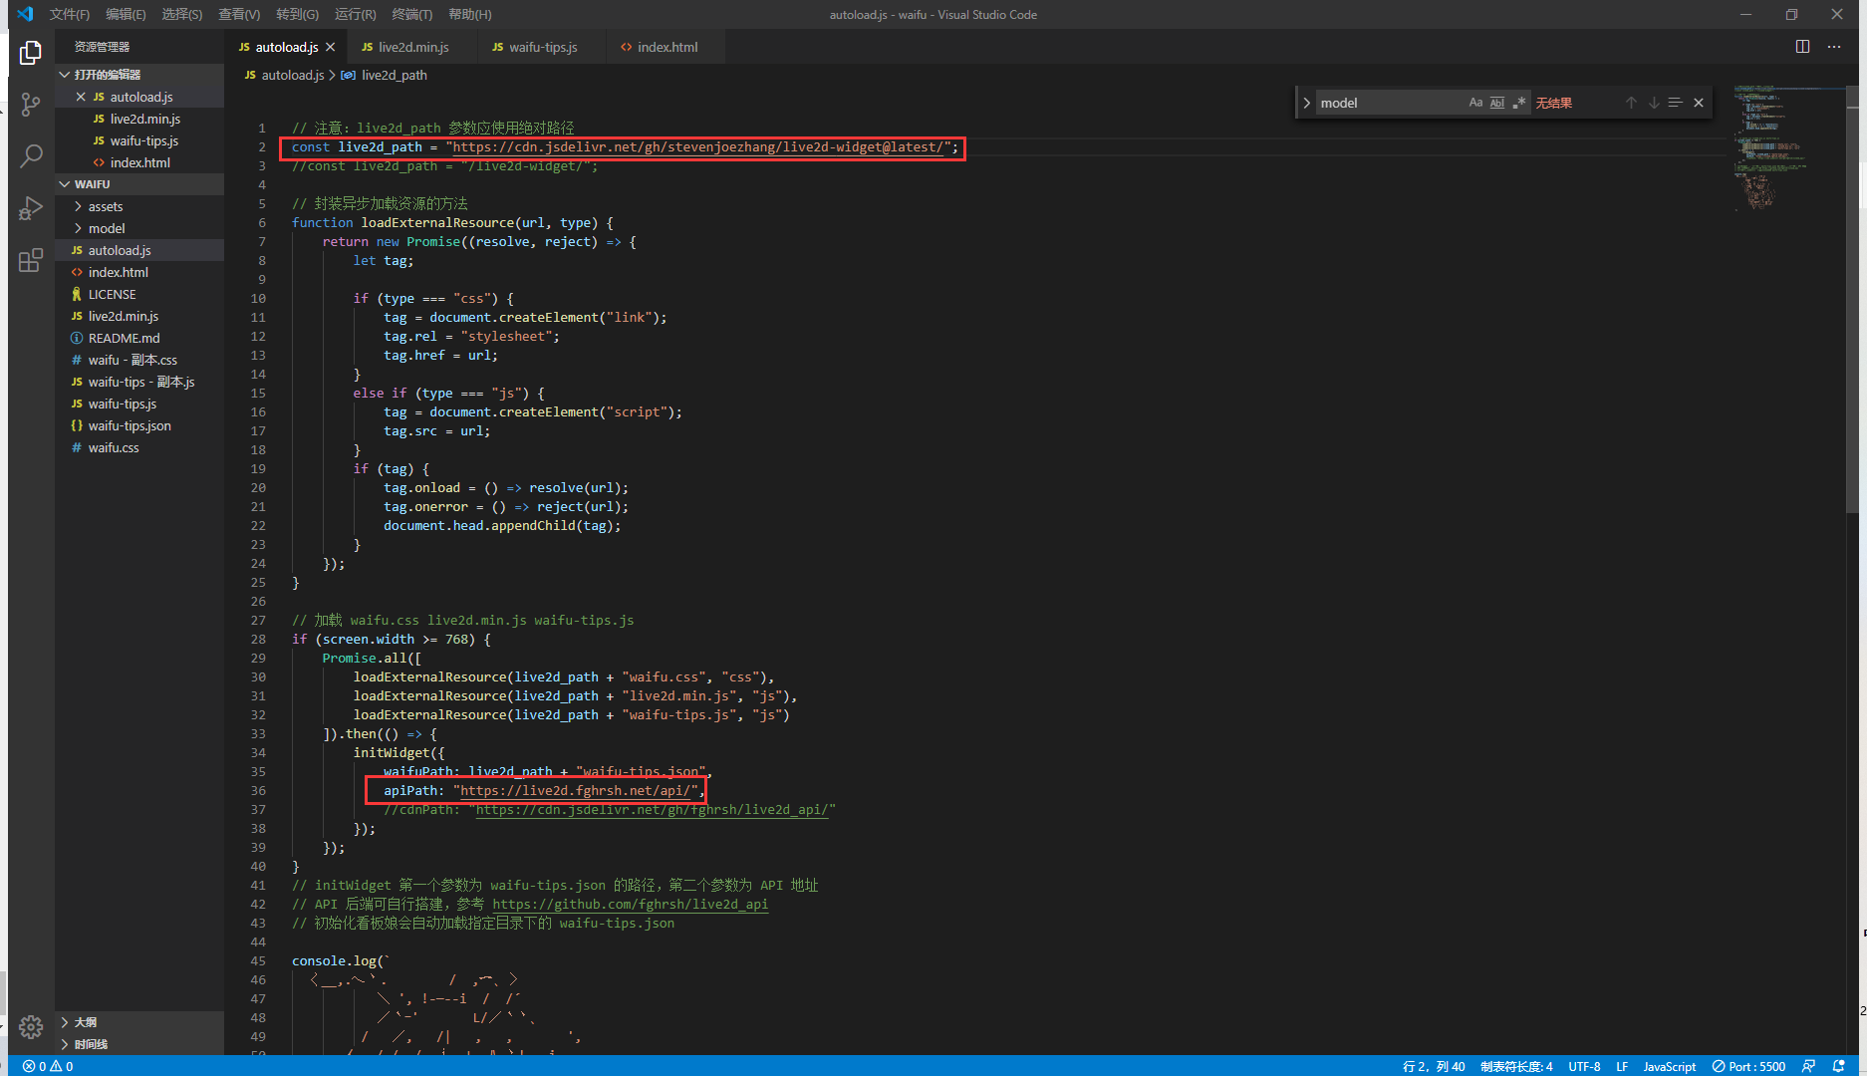
Task: Open the Extensions view
Action: (x=31, y=260)
